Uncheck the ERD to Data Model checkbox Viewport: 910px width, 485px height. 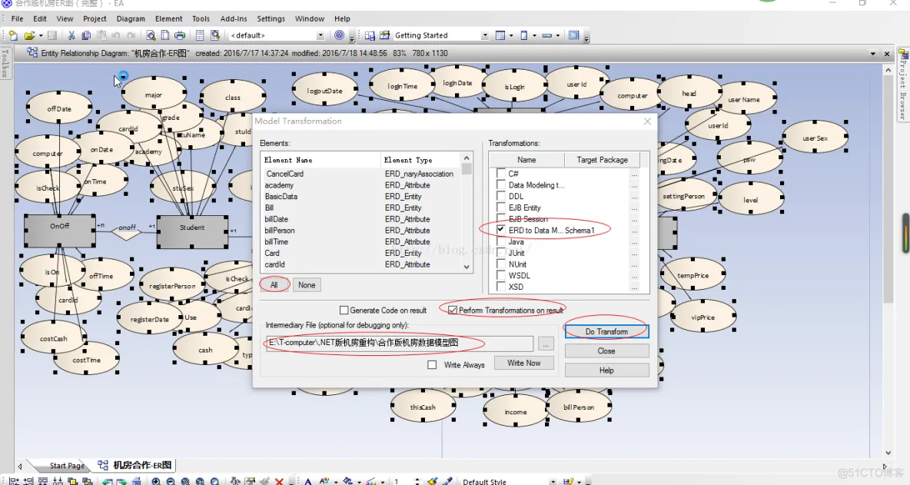click(x=501, y=231)
